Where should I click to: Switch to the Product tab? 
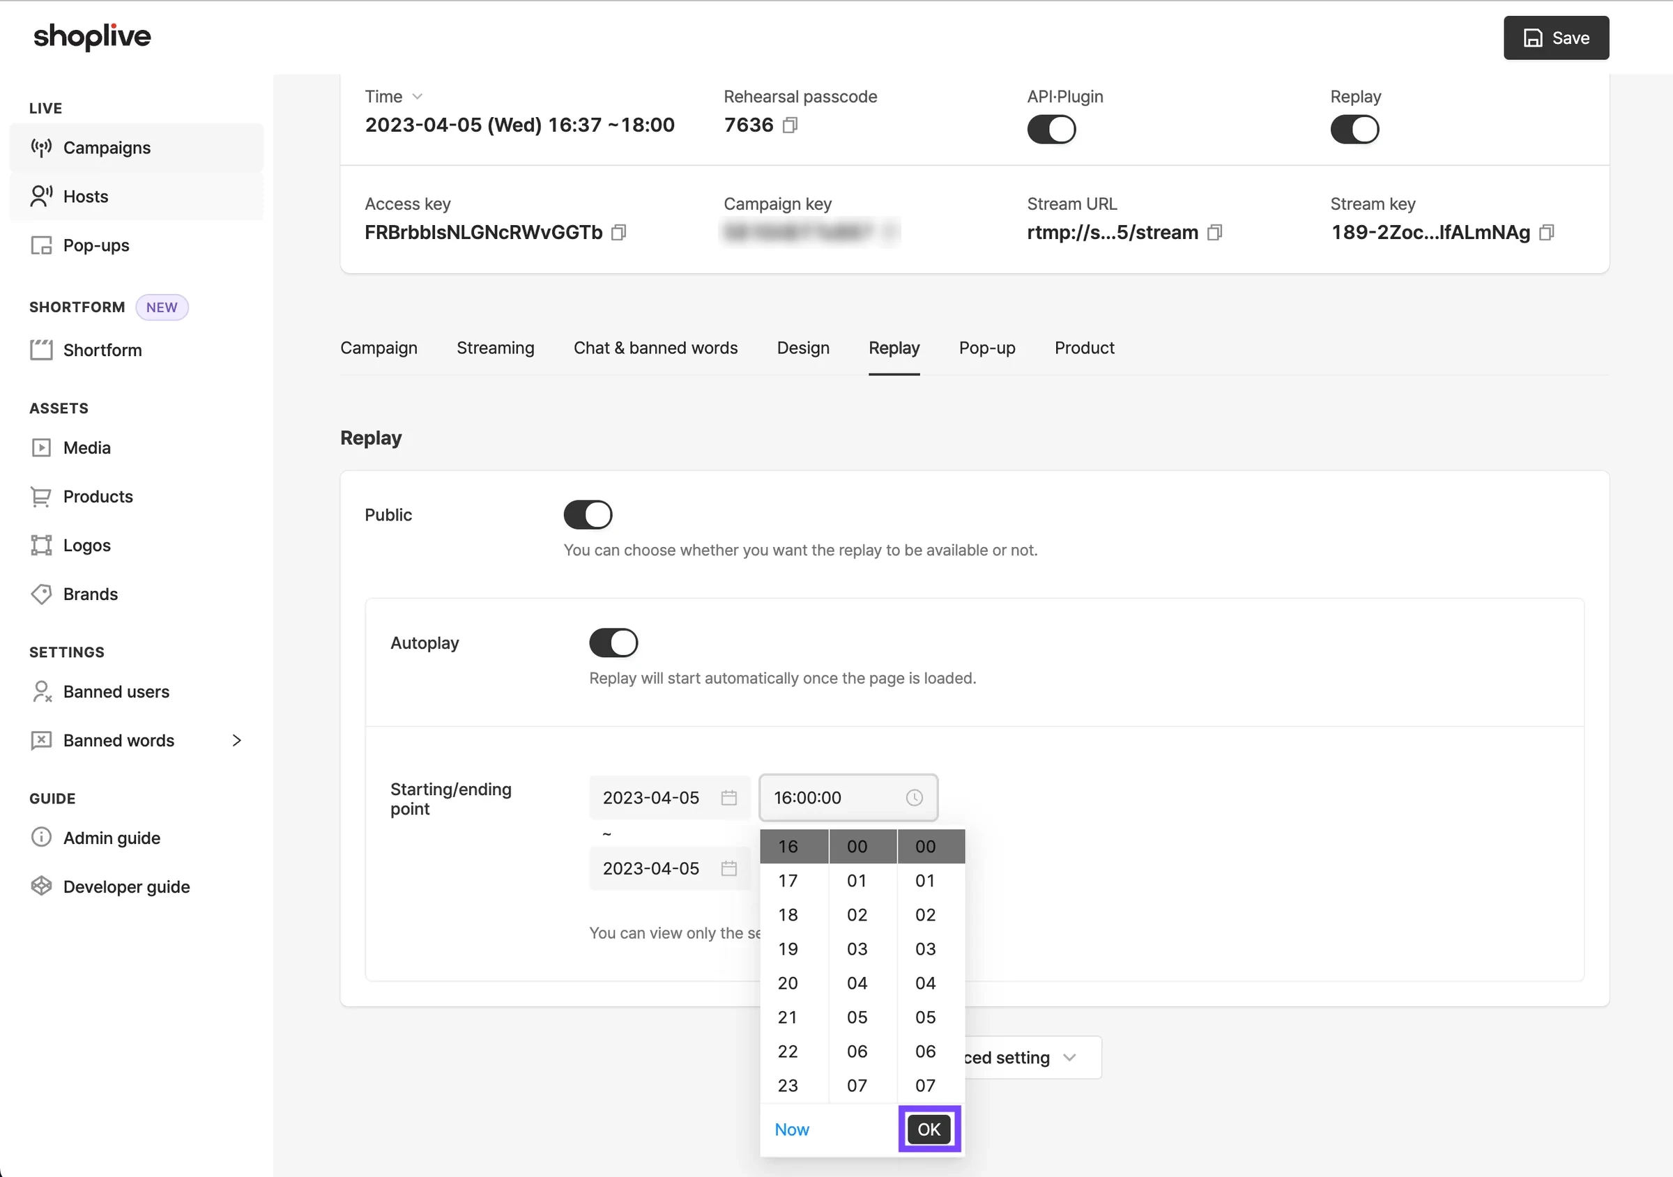(x=1084, y=348)
